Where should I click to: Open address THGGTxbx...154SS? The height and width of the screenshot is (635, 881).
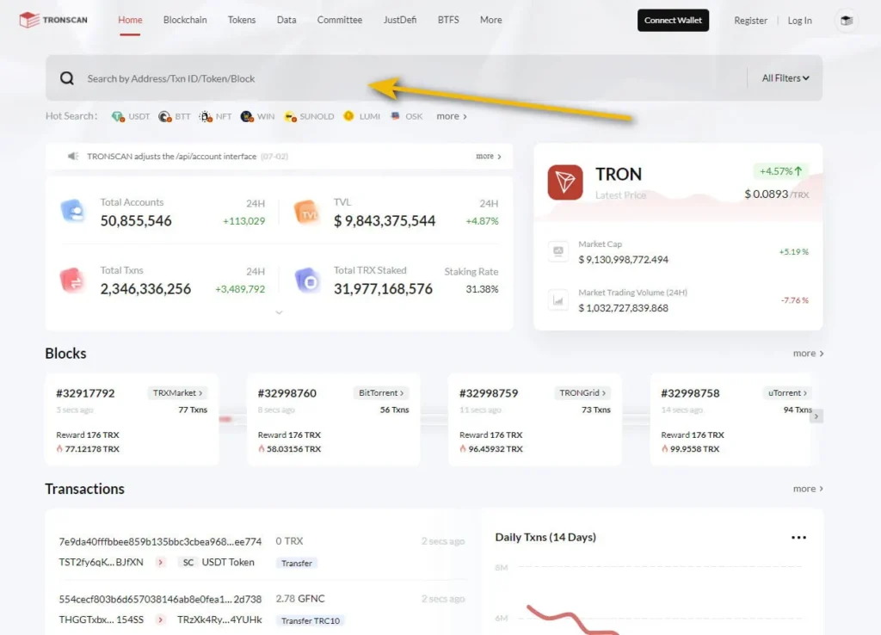click(x=102, y=620)
